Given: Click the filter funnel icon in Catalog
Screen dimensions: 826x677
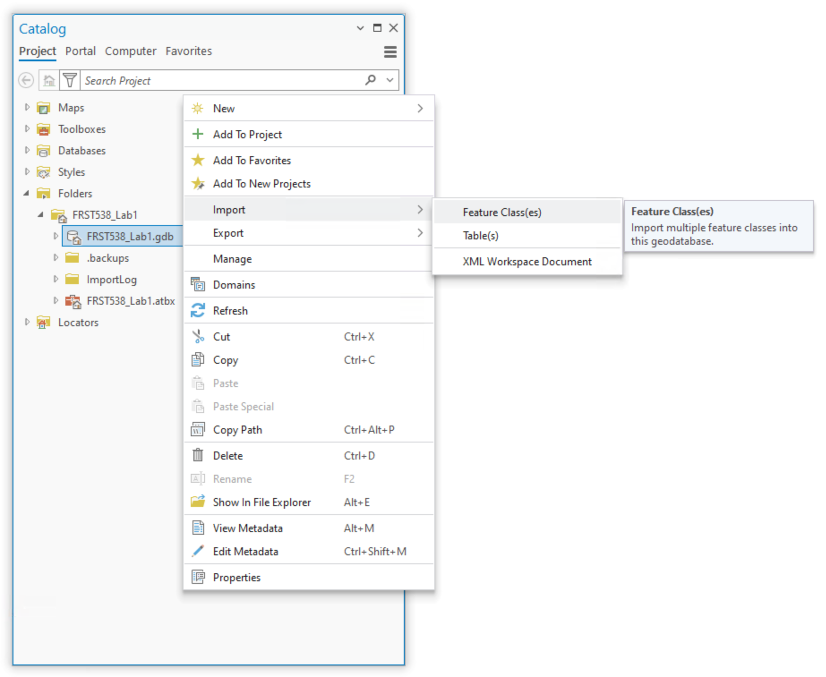Looking at the screenshot, I should [70, 81].
